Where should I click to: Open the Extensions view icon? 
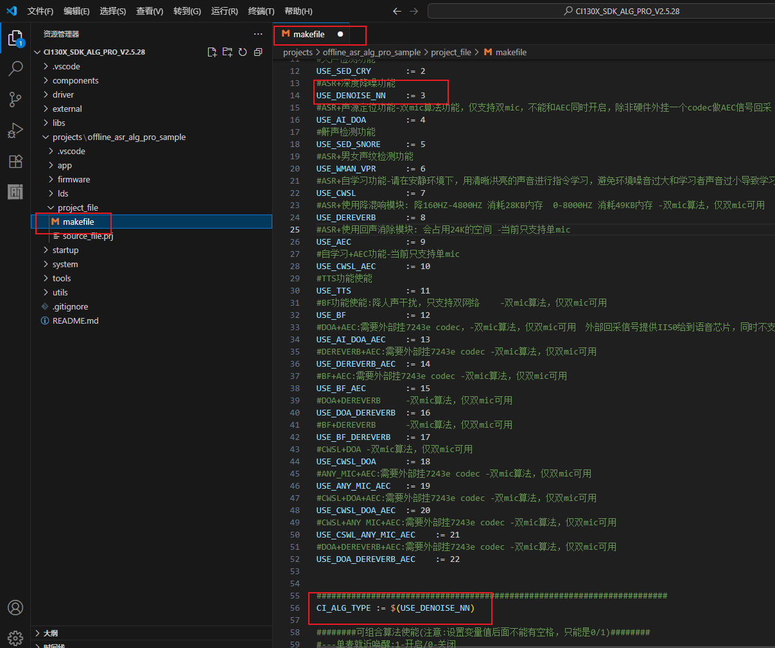tap(15, 161)
